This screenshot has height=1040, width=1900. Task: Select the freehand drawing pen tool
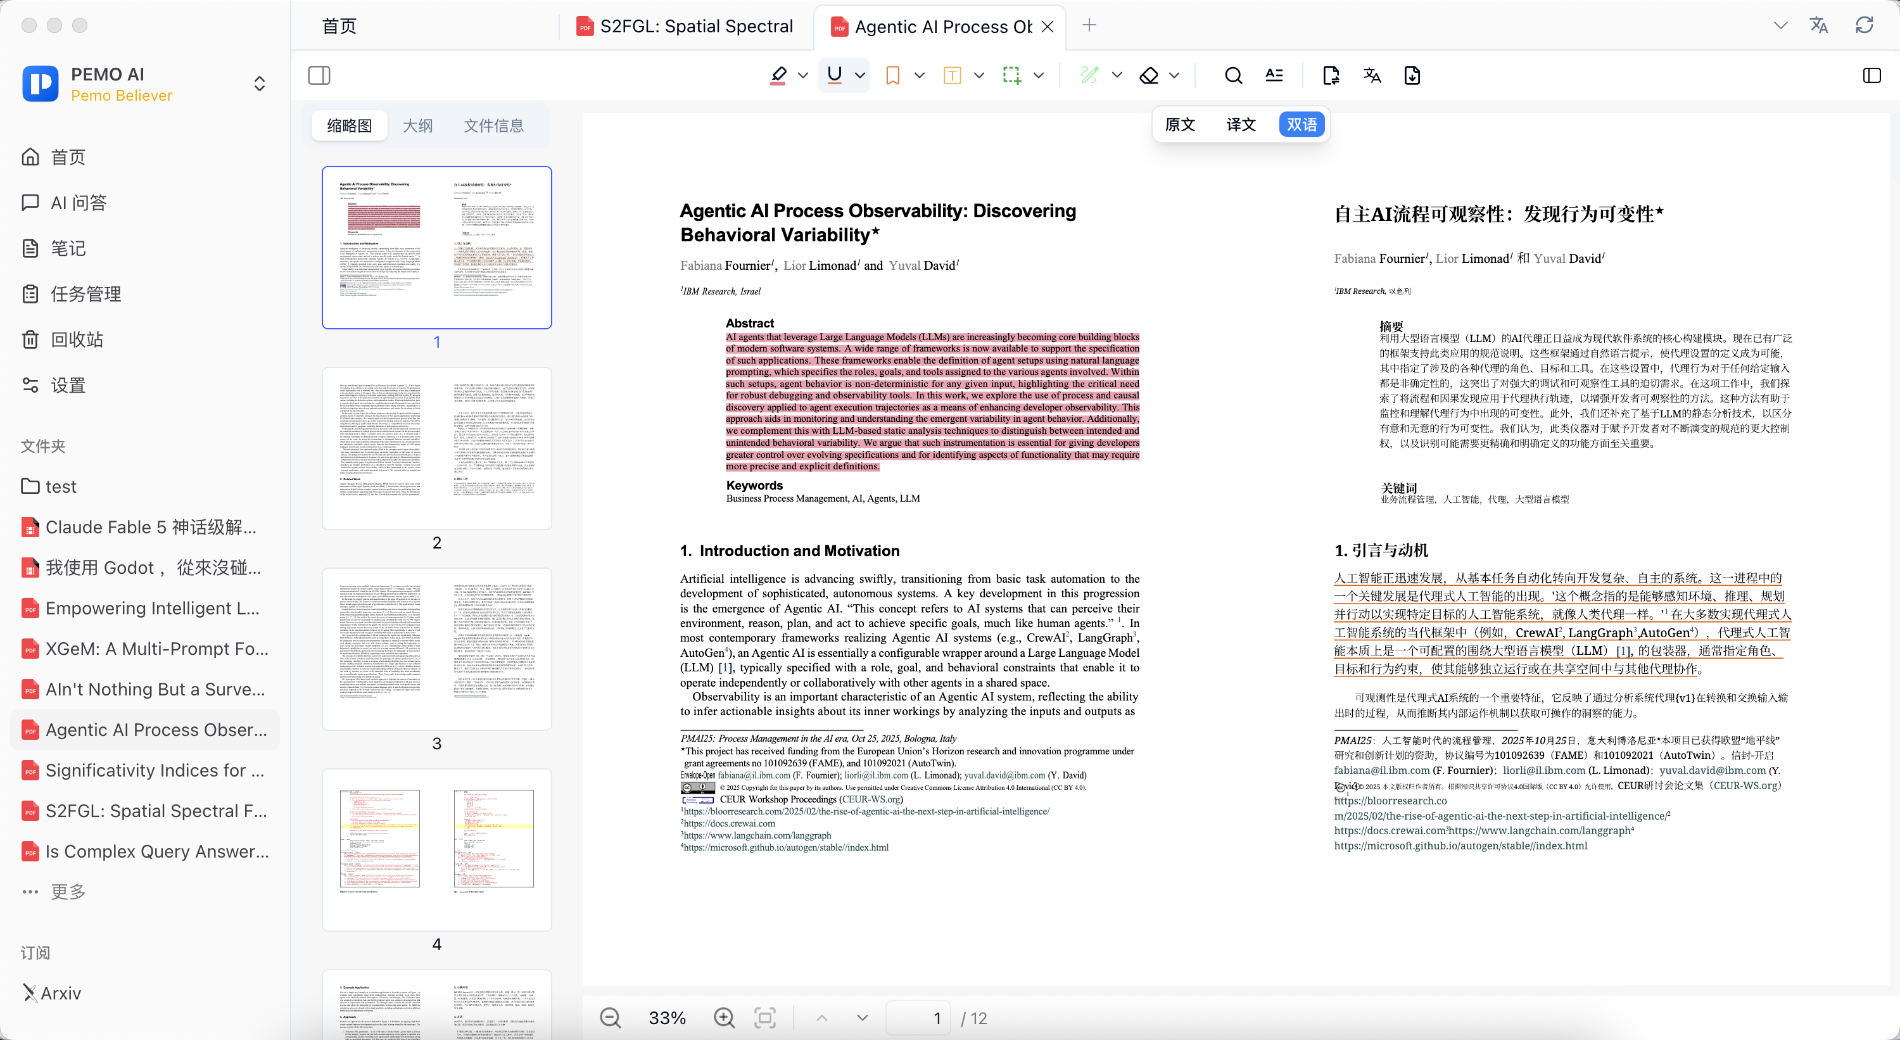[x=1089, y=75]
